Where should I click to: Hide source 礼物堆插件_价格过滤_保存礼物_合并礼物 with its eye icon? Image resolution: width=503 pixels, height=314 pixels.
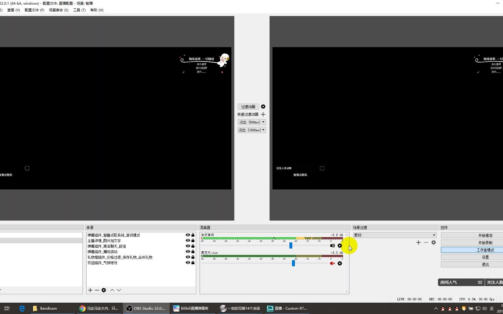click(x=188, y=257)
